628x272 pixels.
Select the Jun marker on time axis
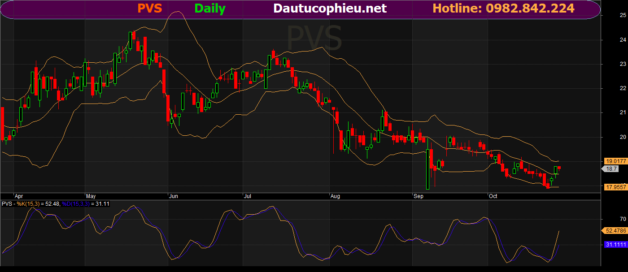pyautogui.click(x=173, y=196)
